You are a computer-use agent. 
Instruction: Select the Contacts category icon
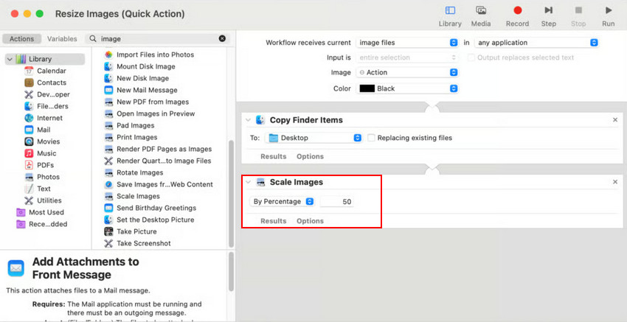pos(29,83)
